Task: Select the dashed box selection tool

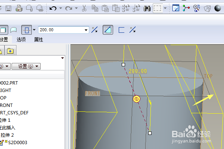Action: pyautogui.click(x=158, y=8)
